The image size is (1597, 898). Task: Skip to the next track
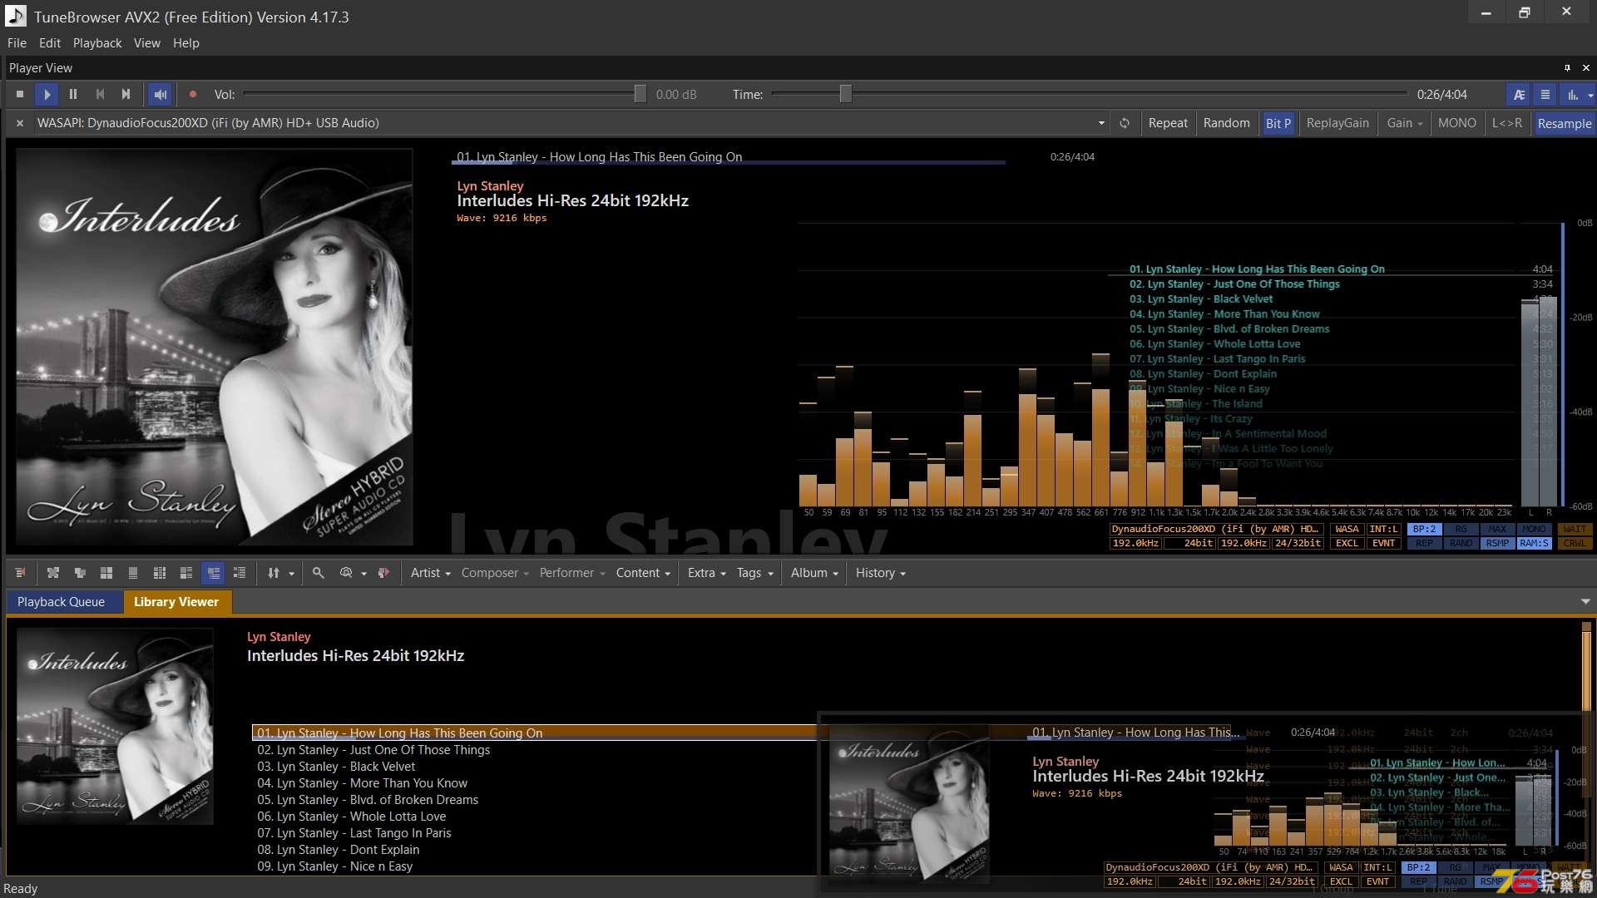126,95
